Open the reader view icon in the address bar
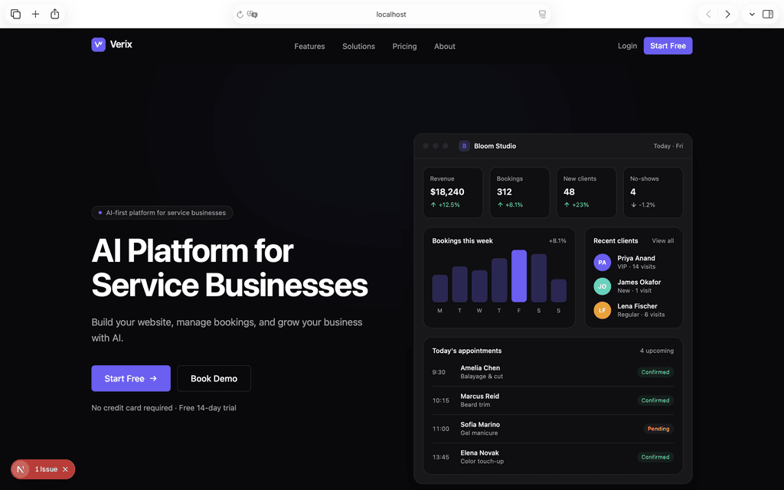 coord(543,15)
